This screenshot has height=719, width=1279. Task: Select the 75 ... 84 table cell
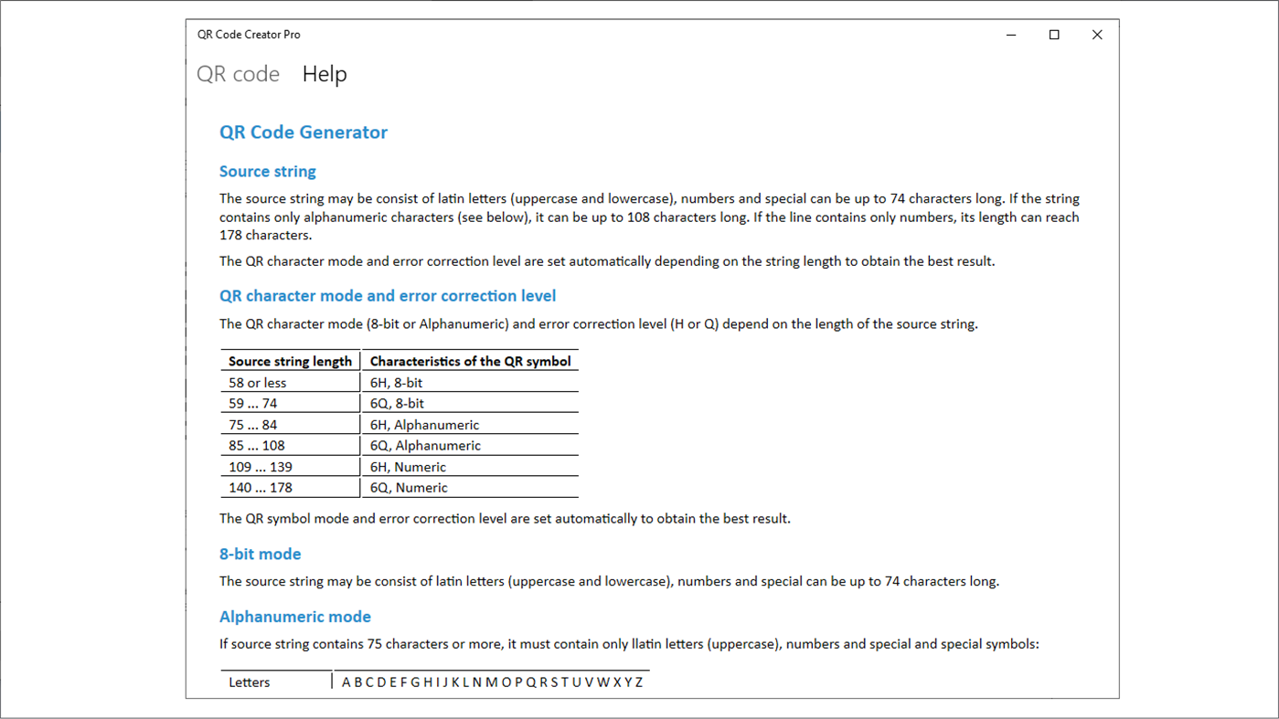[255, 424]
